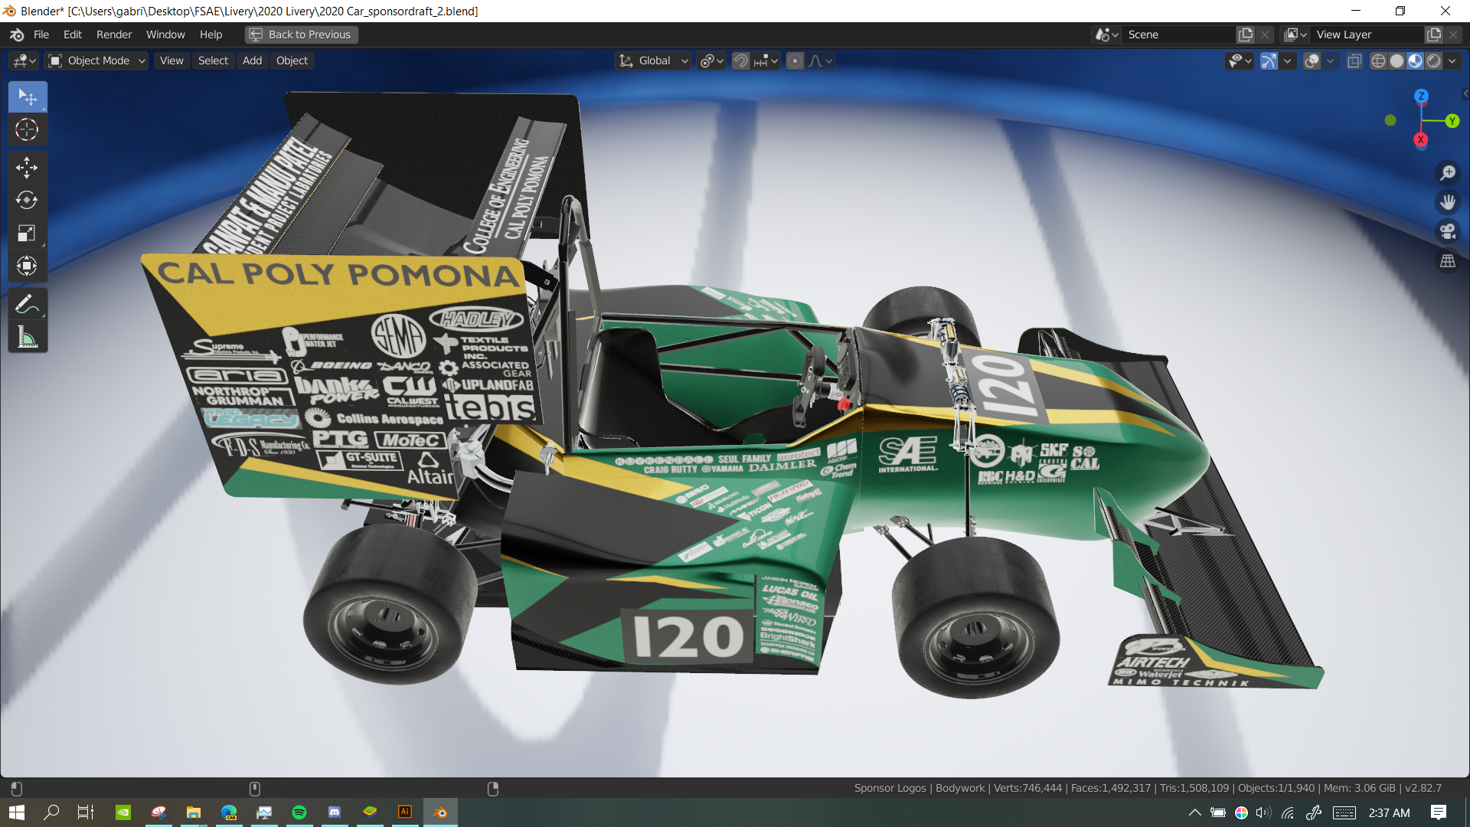Choose the Measure ruler tool
This screenshot has height=827, width=1470.
point(28,337)
